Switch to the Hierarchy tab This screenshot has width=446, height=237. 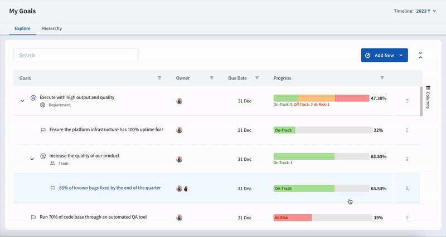coord(51,28)
